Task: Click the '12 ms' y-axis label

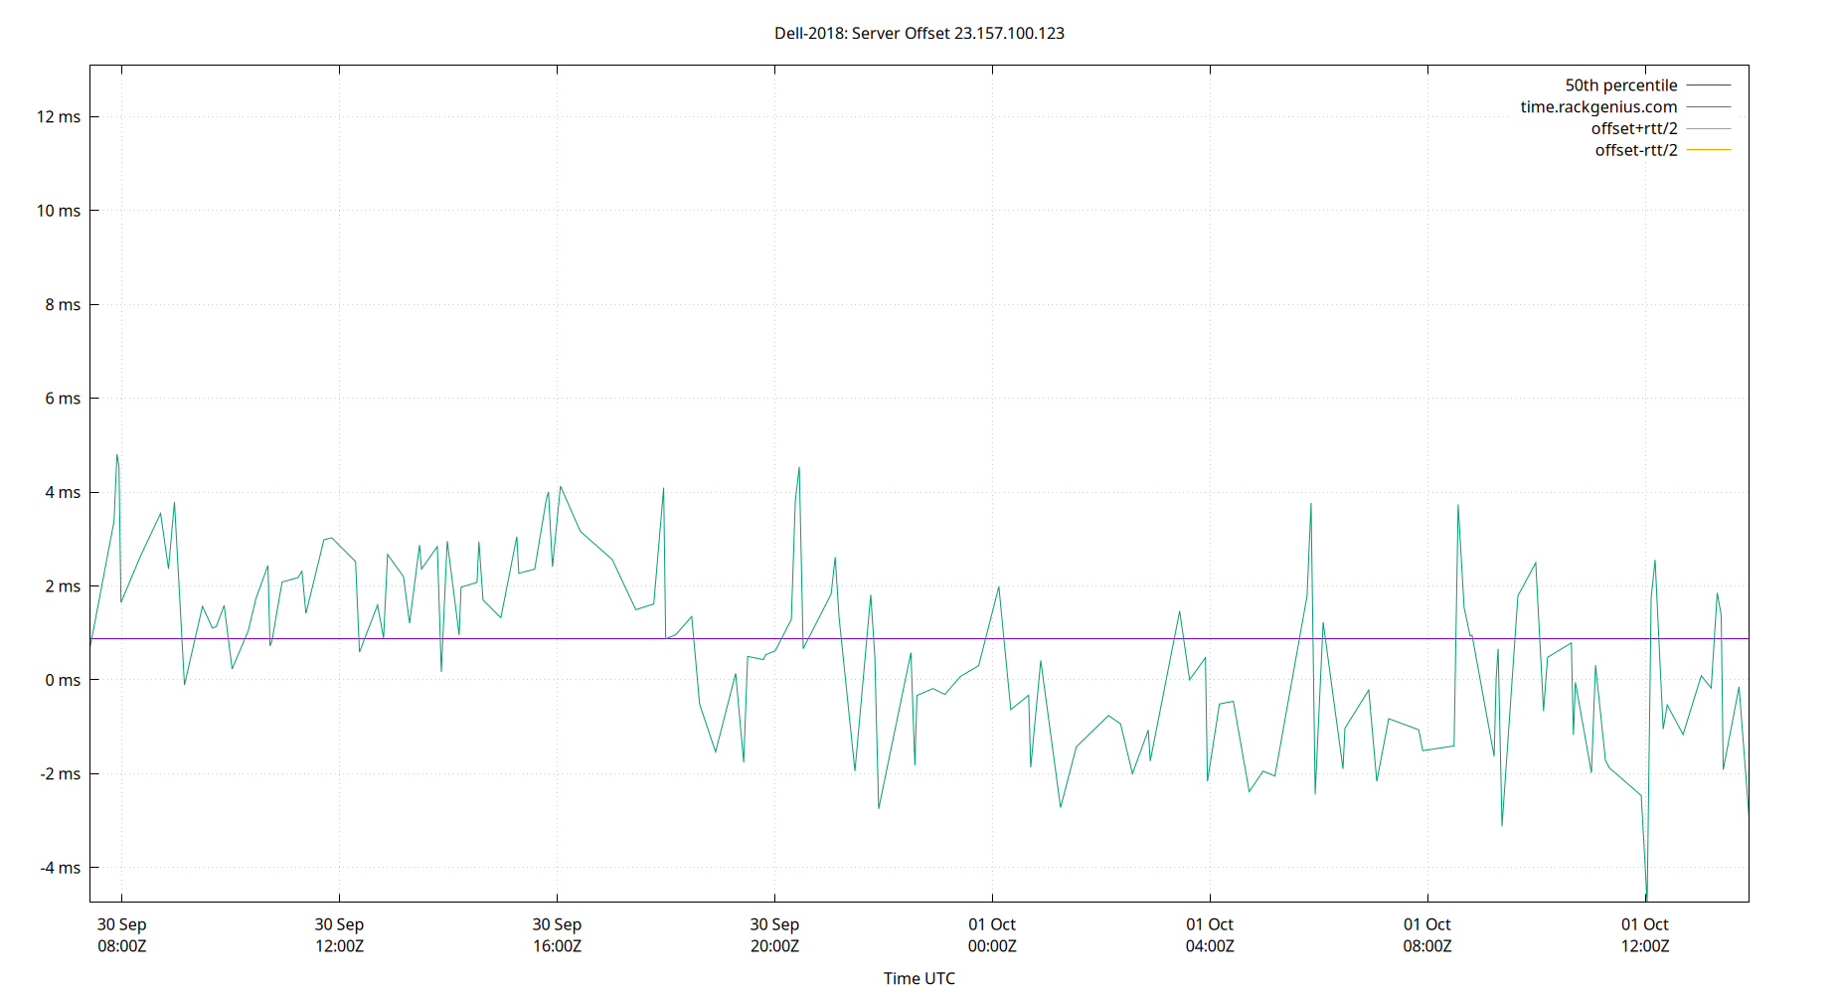Action: pos(59,117)
